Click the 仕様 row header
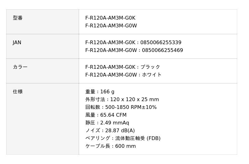249x164 pixels. (18, 92)
